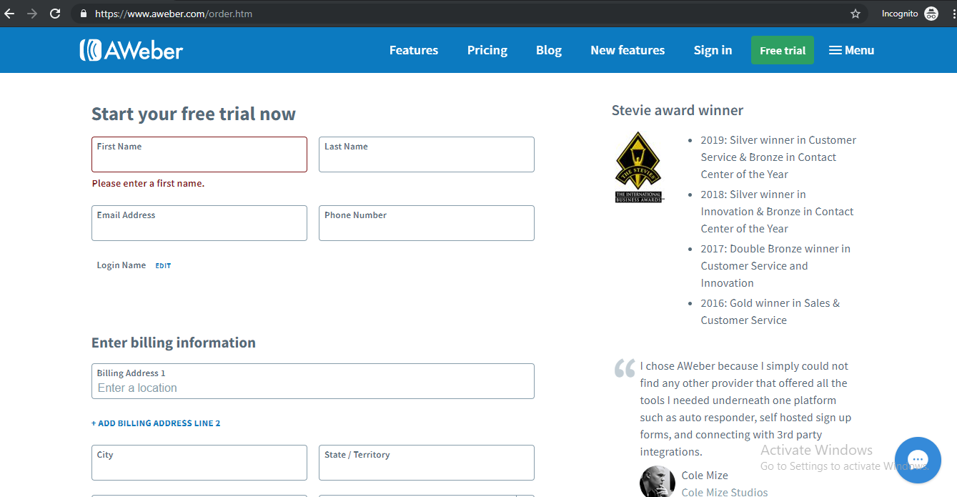
Task: Focus the First Name input field
Action: tap(199, 154)
